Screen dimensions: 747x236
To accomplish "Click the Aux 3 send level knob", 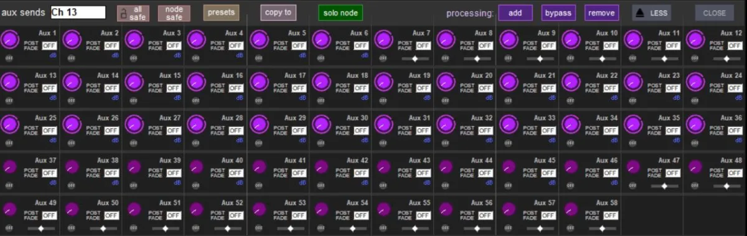I will (134, 40).
